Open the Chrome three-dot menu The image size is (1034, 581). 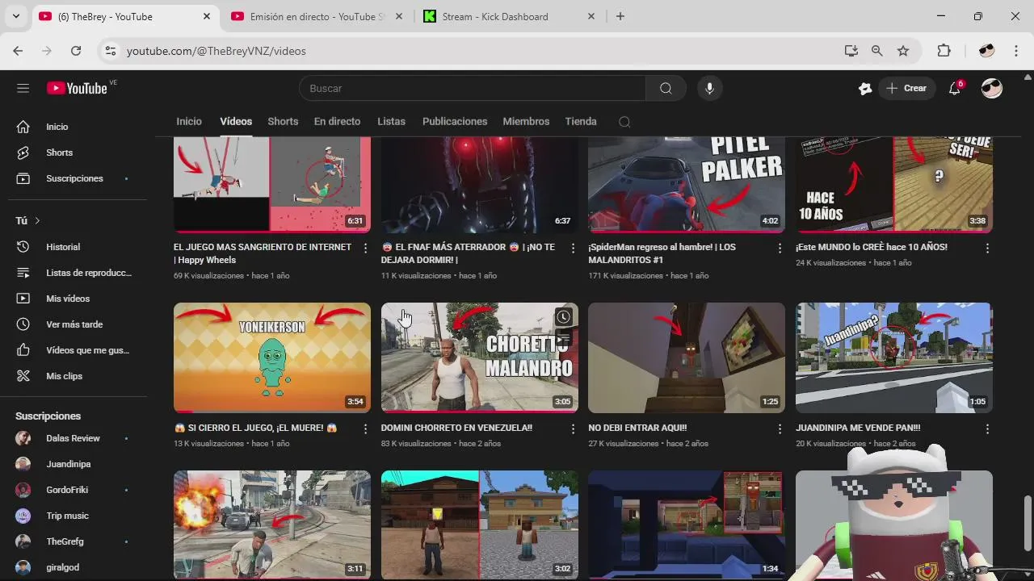[x=1015, y=51]
